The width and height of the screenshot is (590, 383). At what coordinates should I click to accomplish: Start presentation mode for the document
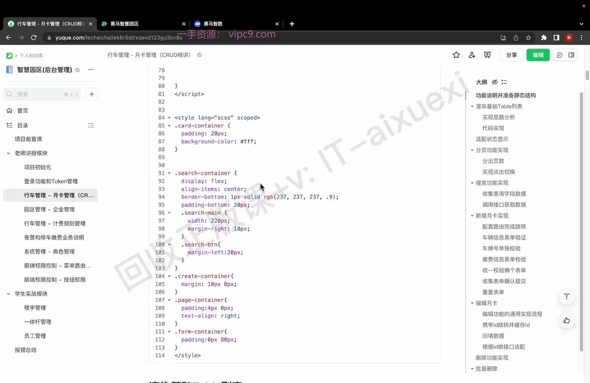click(488, 55)
